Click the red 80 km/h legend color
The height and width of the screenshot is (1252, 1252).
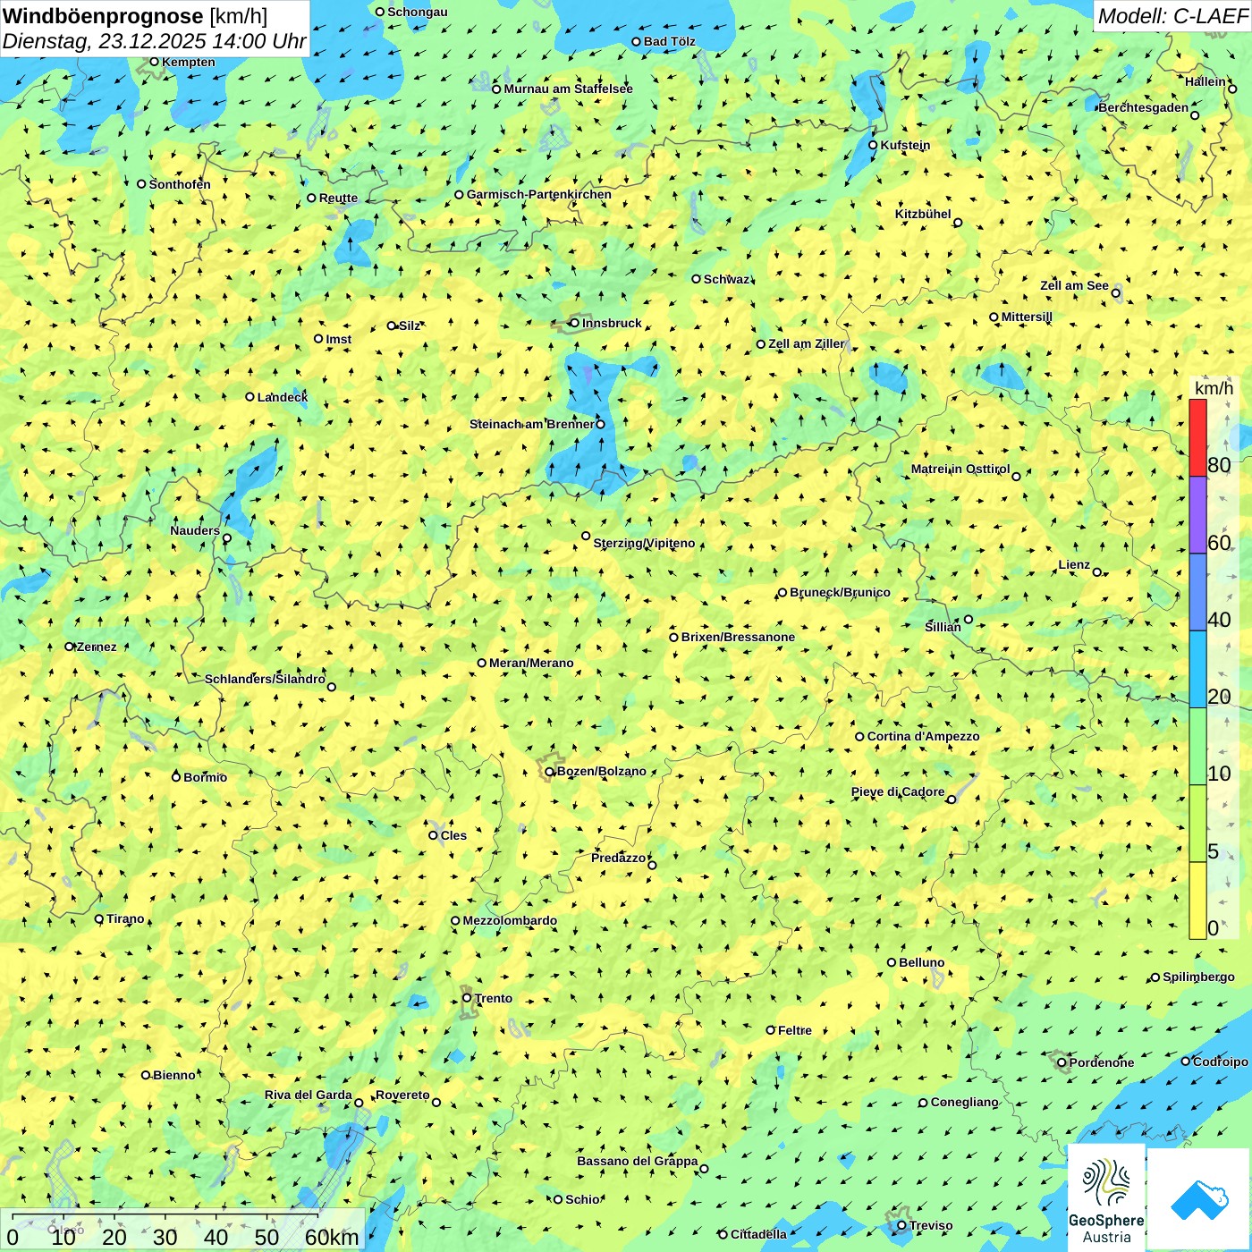coord(1197,437)
